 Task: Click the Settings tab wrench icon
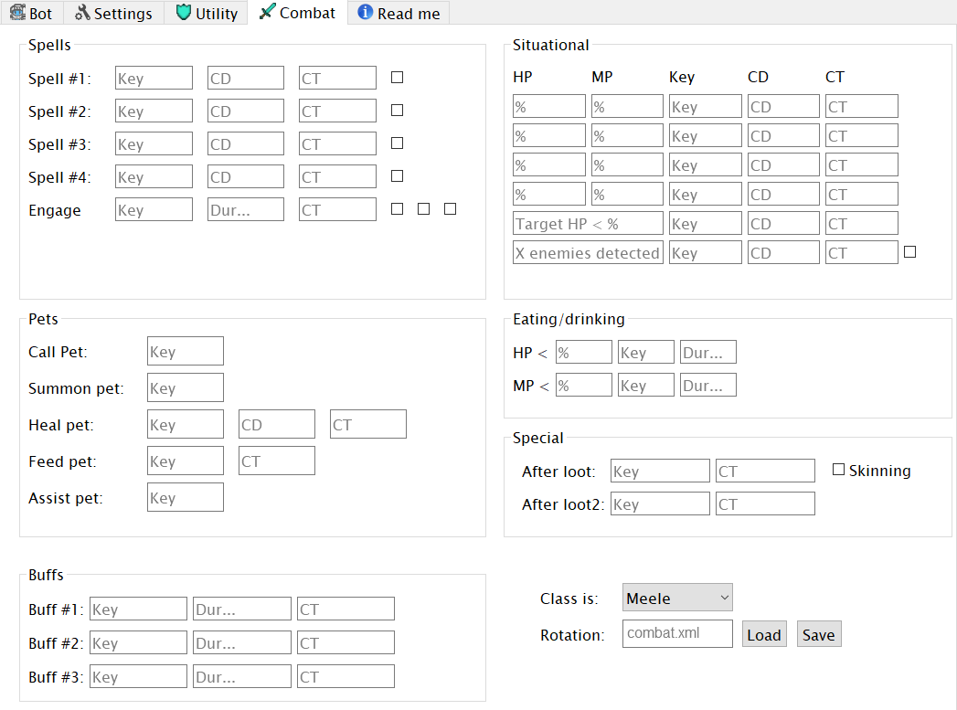pyautogui.click(x=82, y=12)
